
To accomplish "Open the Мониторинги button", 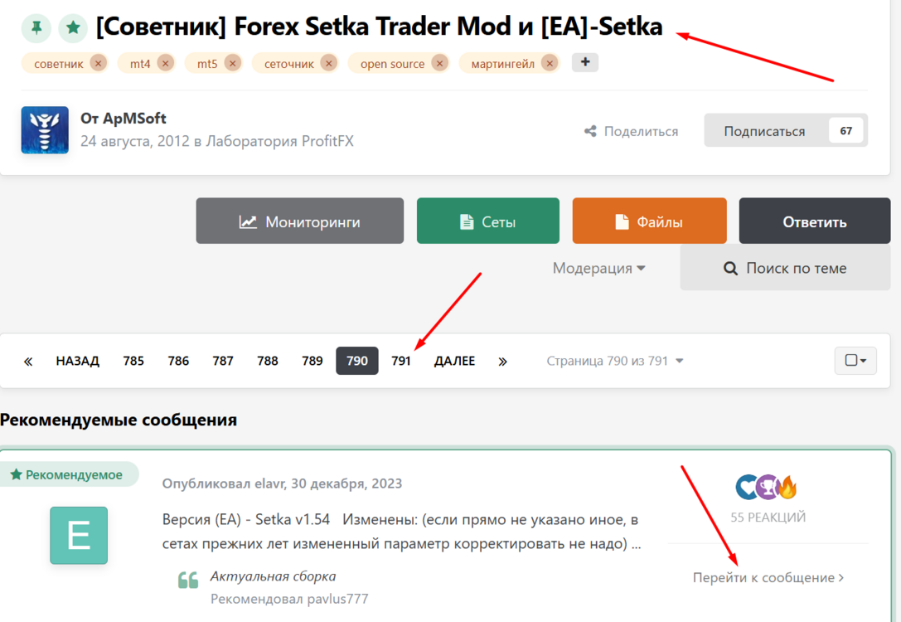I will (x=300, y=221).
